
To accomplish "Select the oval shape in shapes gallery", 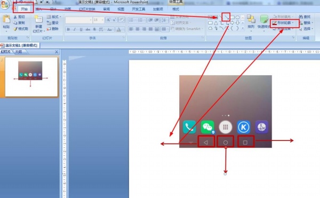I will (237, 18).
